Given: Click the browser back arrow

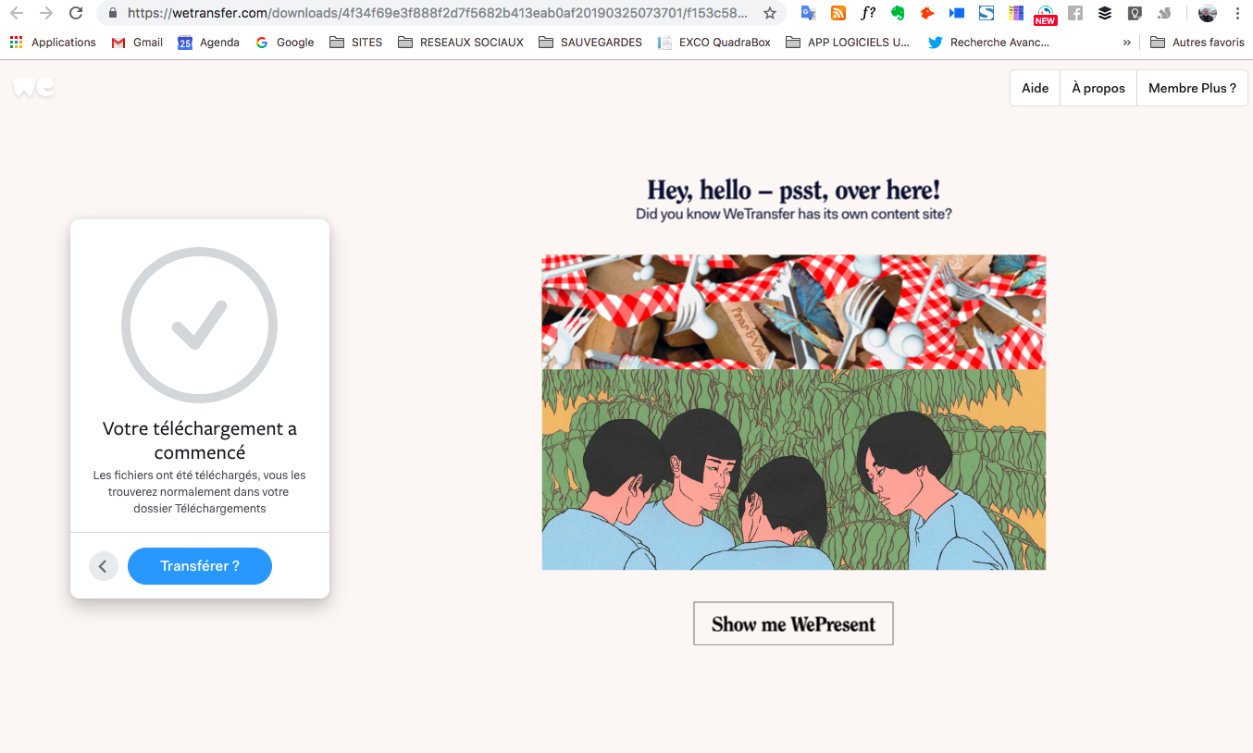Looking at the screenshot, I should 17,13.
